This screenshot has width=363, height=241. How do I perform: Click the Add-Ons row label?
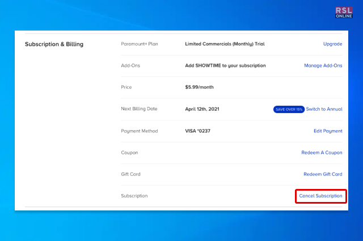[130, 66]
